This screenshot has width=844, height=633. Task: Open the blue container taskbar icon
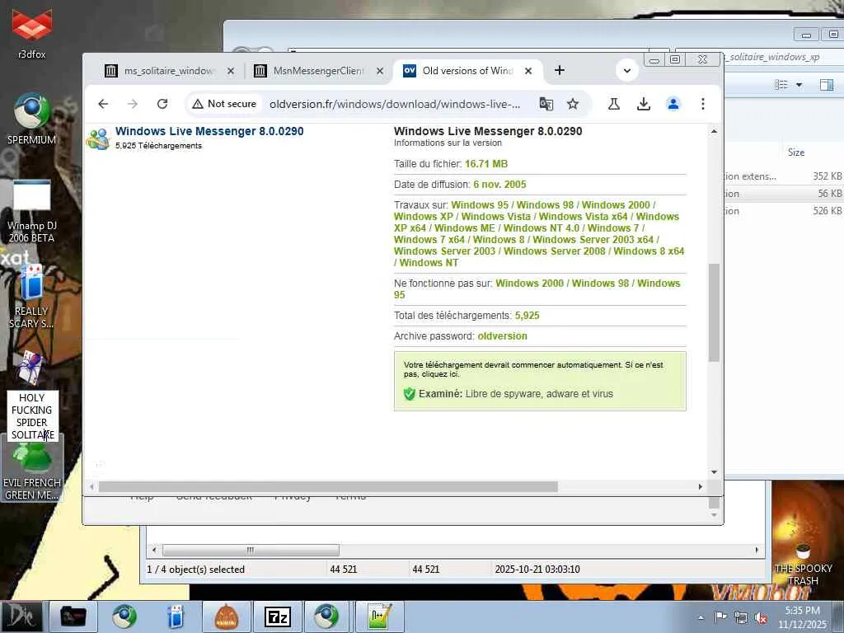coord(176,617)
